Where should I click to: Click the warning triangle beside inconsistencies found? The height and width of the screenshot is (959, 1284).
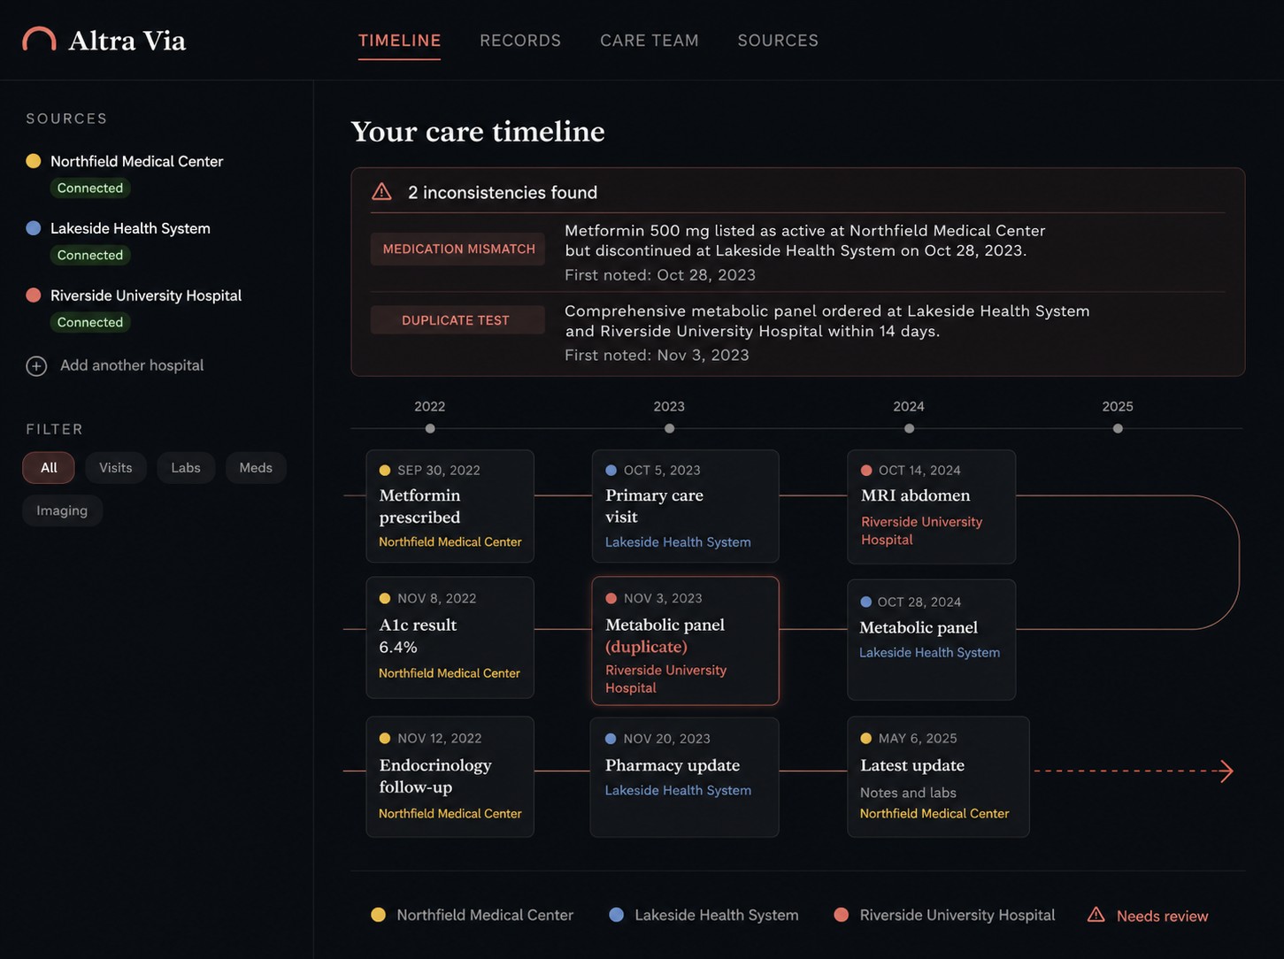point(381,192)
